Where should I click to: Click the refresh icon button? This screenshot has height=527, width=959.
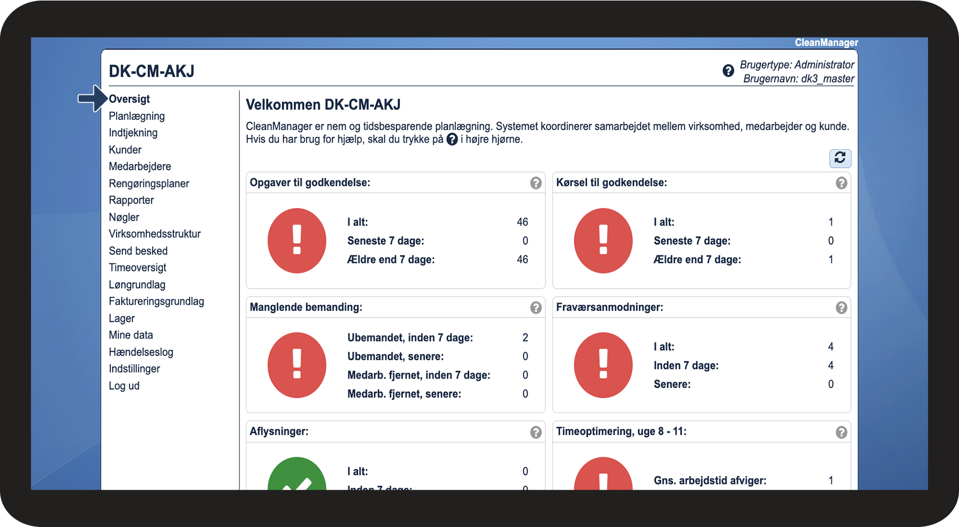[x=840, y=158]
